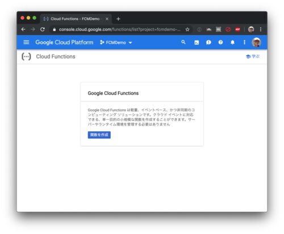
Task: Show notifications bell
Action: pyautogui.click(x=232, y=43)
